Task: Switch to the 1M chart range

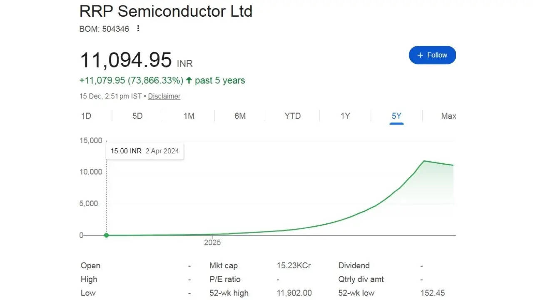Action: pos(189,116)
